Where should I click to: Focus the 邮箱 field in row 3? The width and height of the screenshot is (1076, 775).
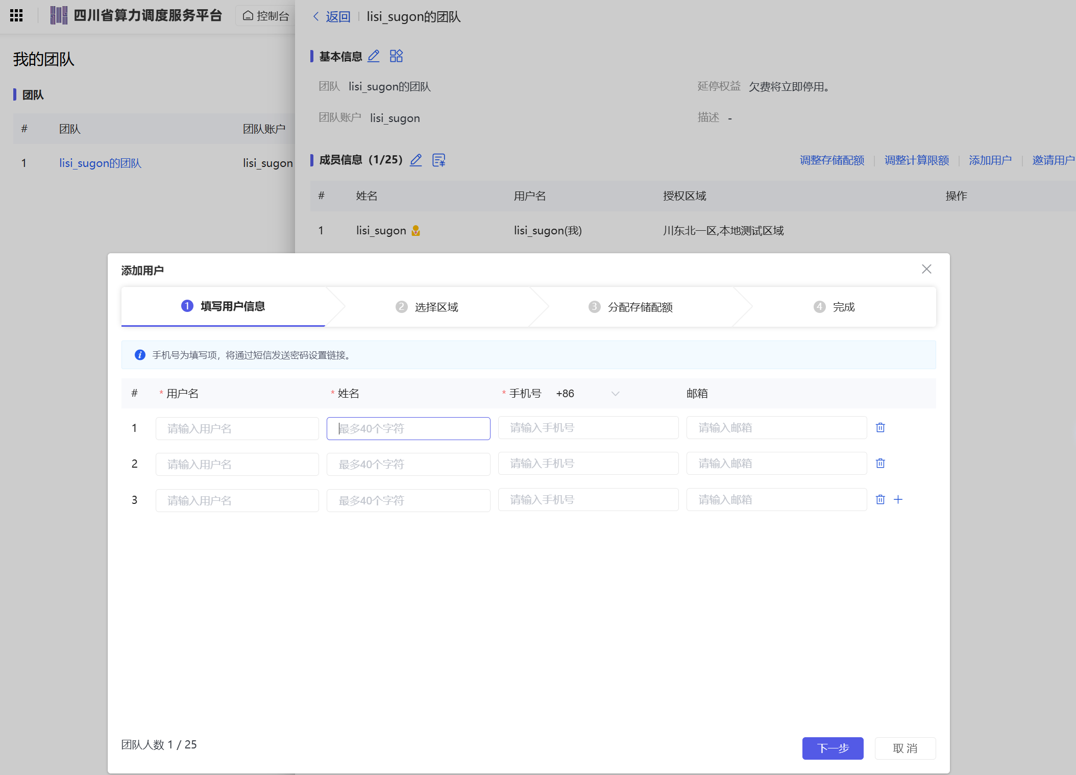tap(777, 499)
